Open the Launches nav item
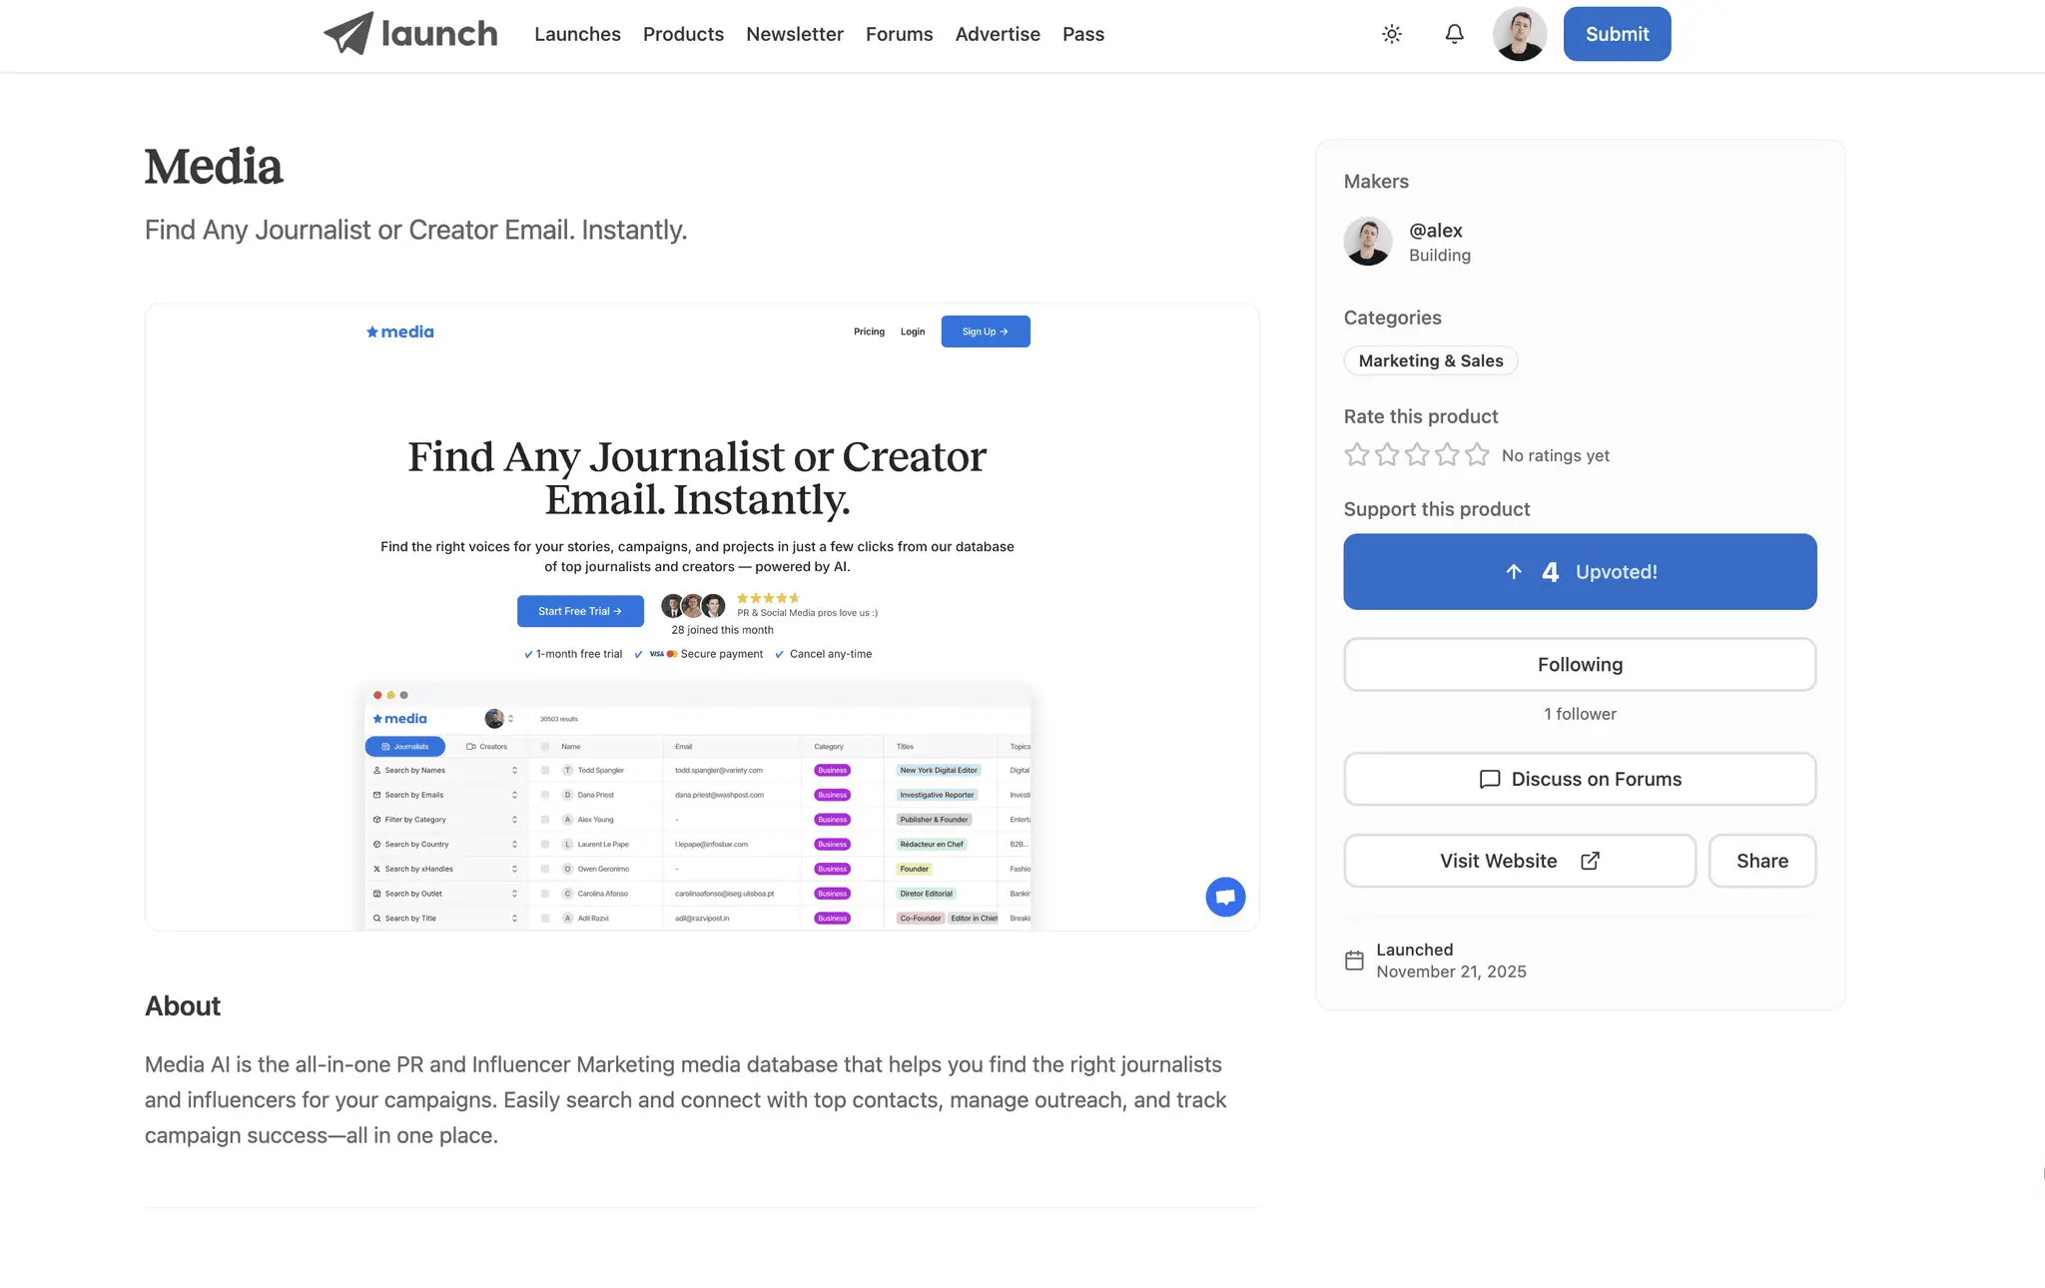The height and width of the screenshot is (1288, 2045). pos(577,34)
